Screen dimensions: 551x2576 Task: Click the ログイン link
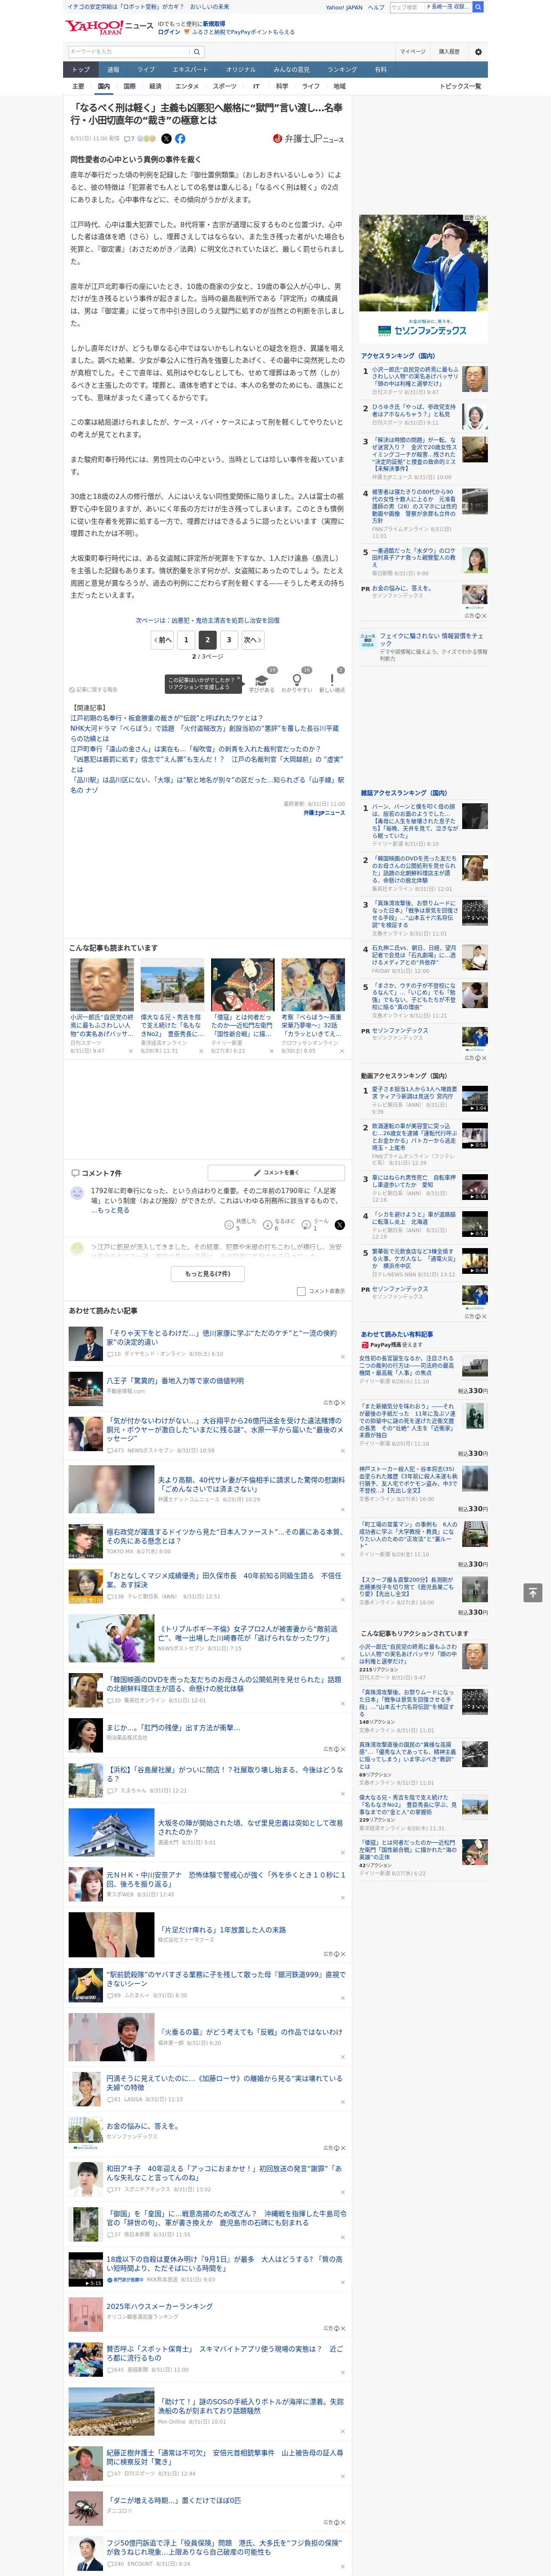(169, 32)
